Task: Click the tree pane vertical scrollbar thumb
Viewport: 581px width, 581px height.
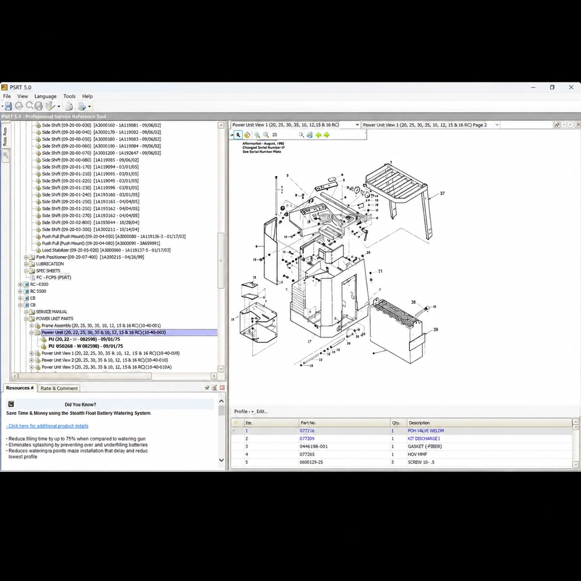Action: [221, 260]
